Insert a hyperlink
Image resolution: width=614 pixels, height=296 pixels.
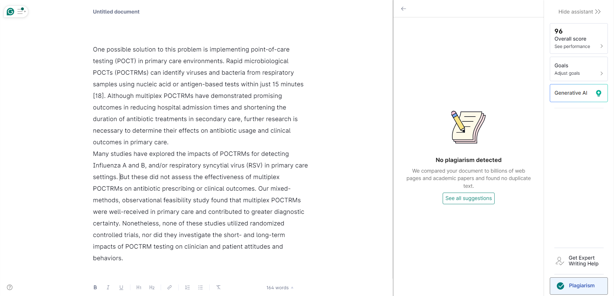click(169, 287)
